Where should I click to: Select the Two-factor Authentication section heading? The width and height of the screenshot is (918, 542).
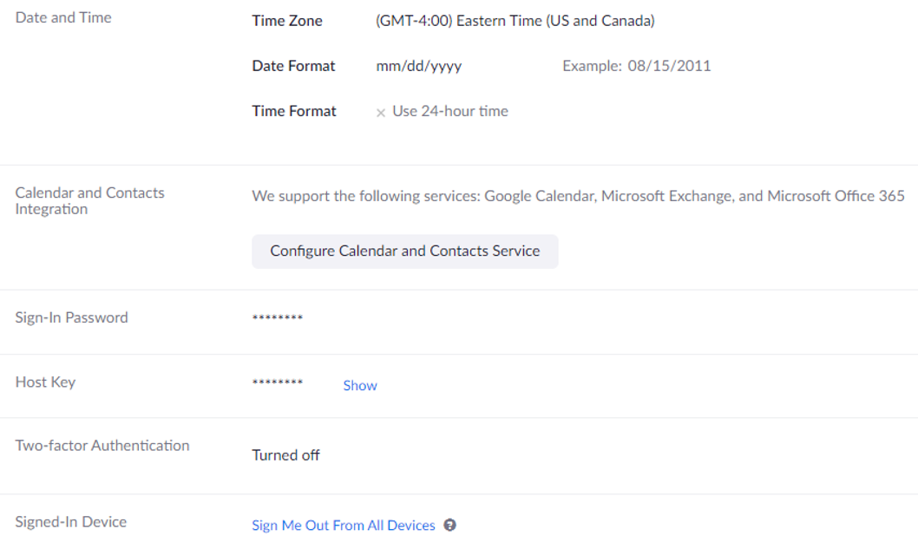102,445
